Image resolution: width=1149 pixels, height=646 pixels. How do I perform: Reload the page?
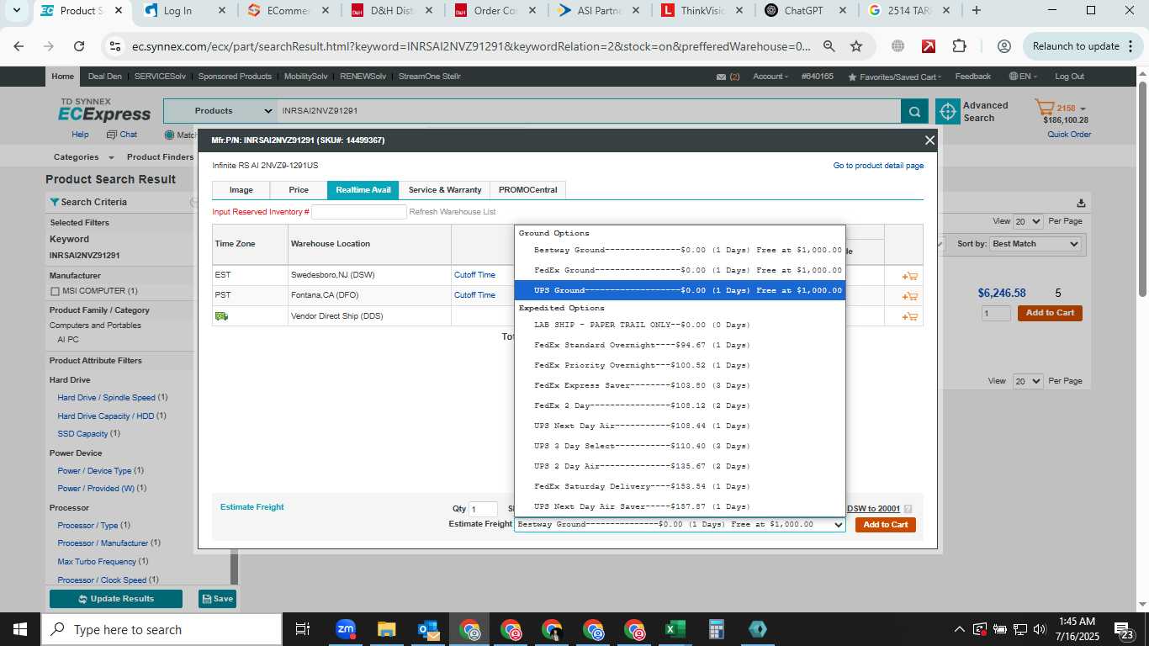click(79, 46)
